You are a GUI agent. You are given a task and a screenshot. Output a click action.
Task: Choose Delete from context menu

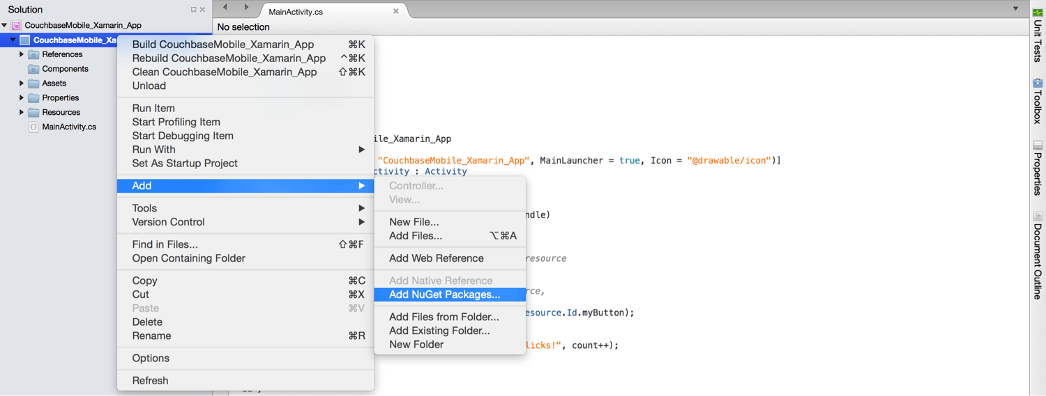click(x=245, y=322)
